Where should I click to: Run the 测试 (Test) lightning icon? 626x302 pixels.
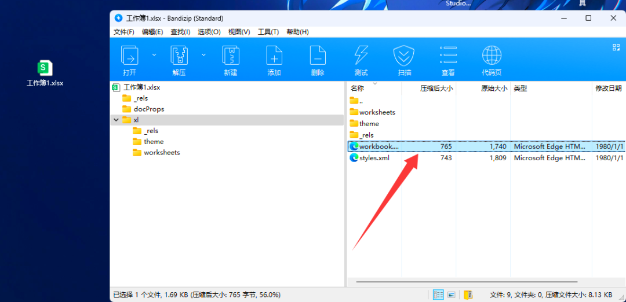(x=361, y=56)
